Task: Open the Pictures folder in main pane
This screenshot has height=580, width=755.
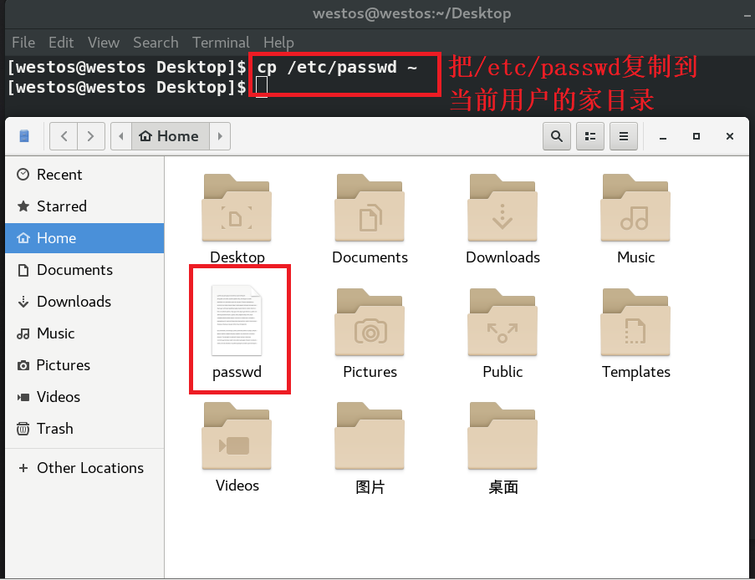Action: pos(370,322)
